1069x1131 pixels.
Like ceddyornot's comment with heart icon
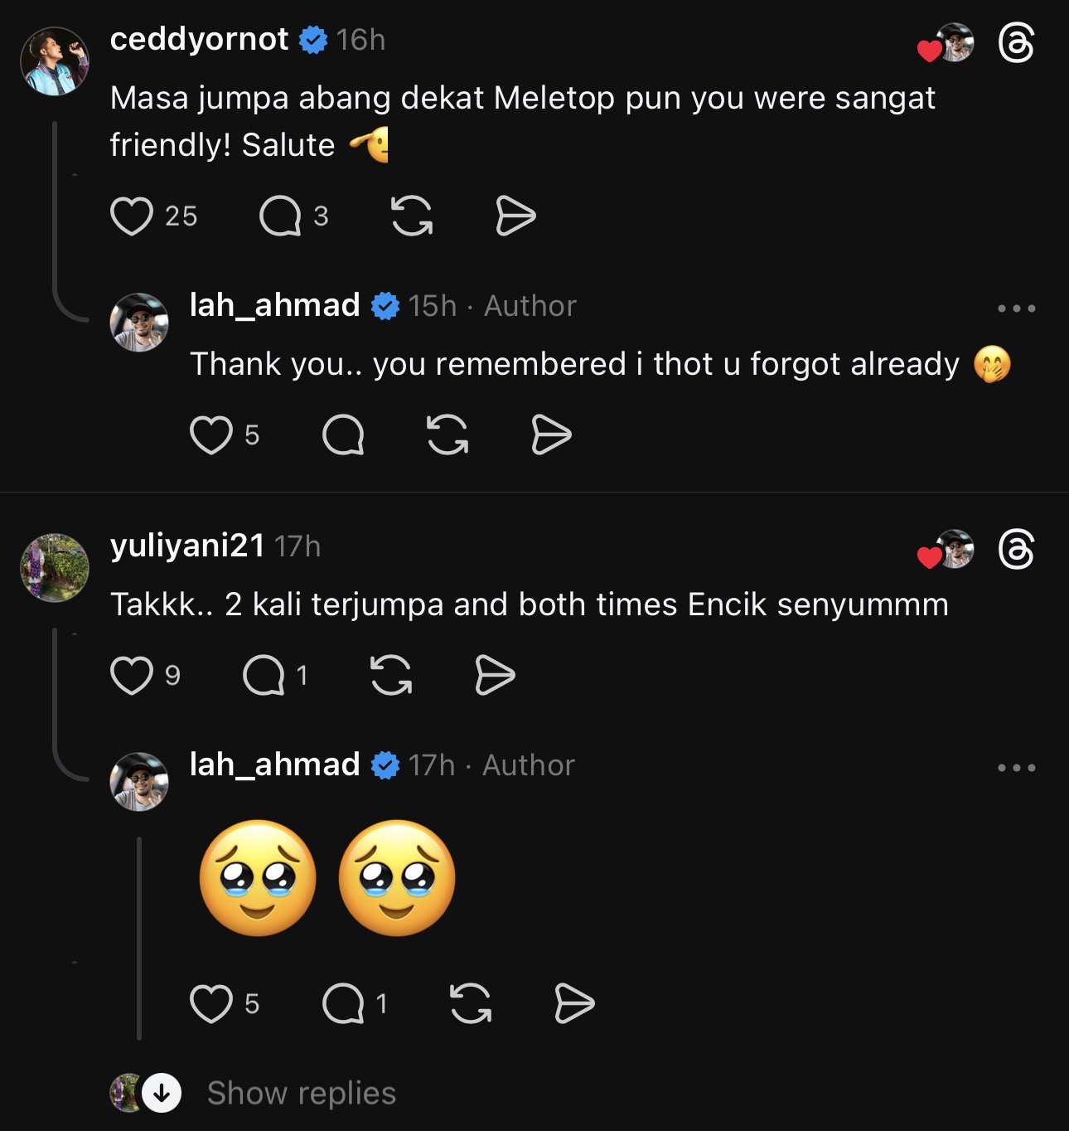pyautogui.click(x=132, y=216)
